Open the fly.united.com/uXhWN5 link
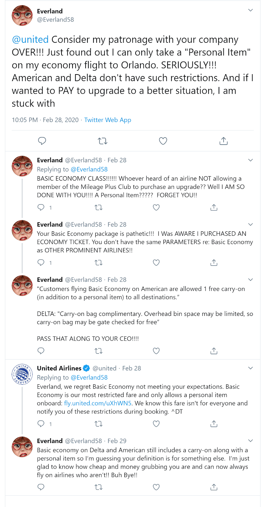 [98, 403]
